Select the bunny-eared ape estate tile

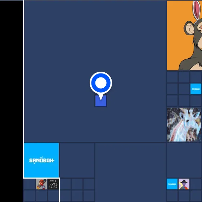(x=184, y=35)
